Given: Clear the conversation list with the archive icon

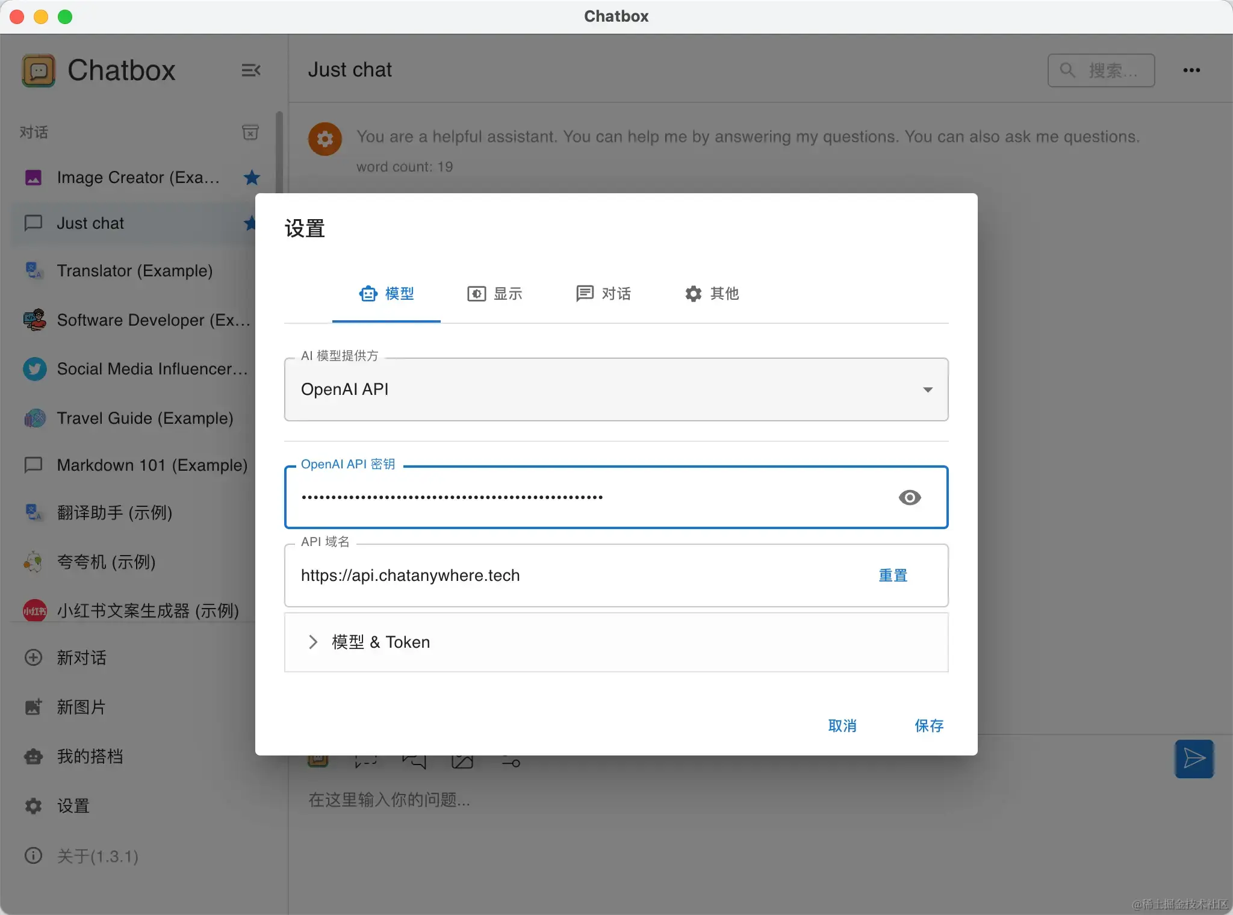Looking at the screenshot, I should [250, 132].
